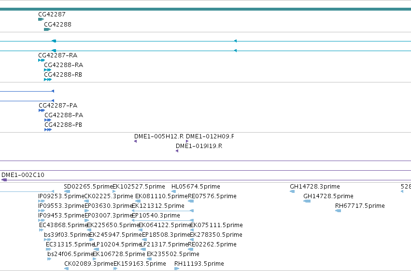Click the EK245947.5prime label
The height and width of the screenshot is (271, 411).
(x=115, y=235)
